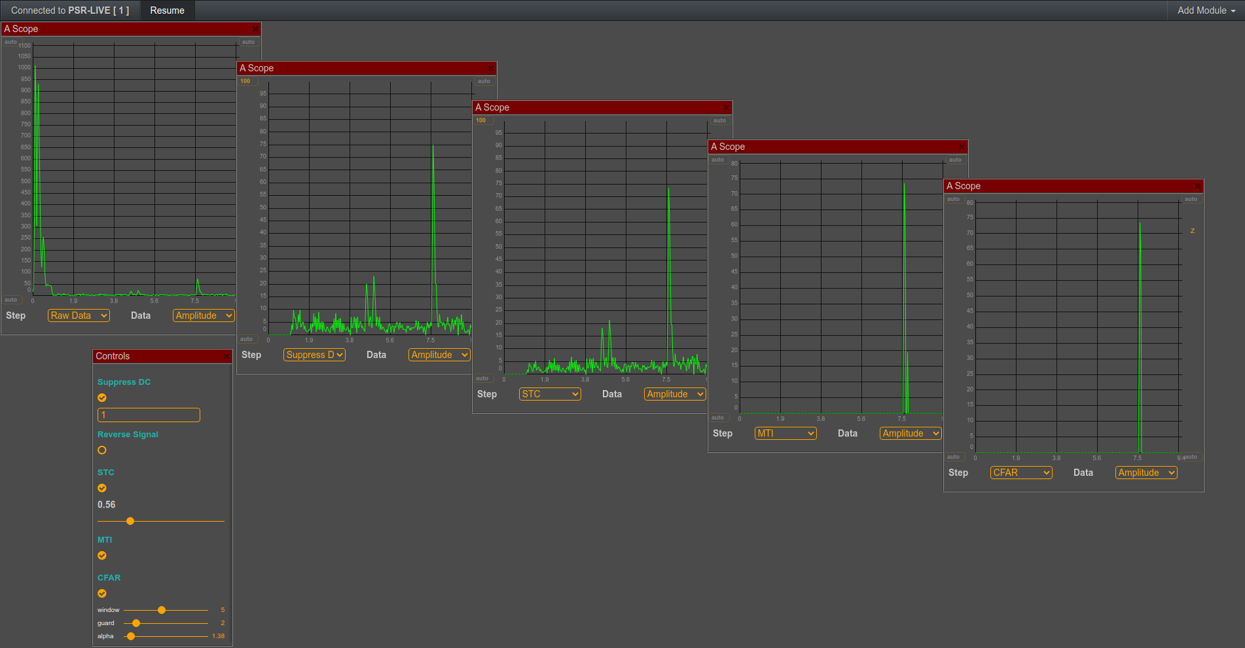The height and width of the screenshot is (648, 1245).
Task: Click the Connected to PSR-LIVE status label
Action: coord(70,10)
